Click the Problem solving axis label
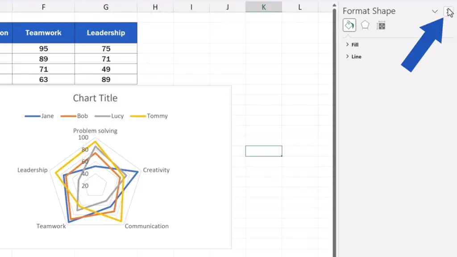This screenshot has width=457, height=257. (95, 131)
